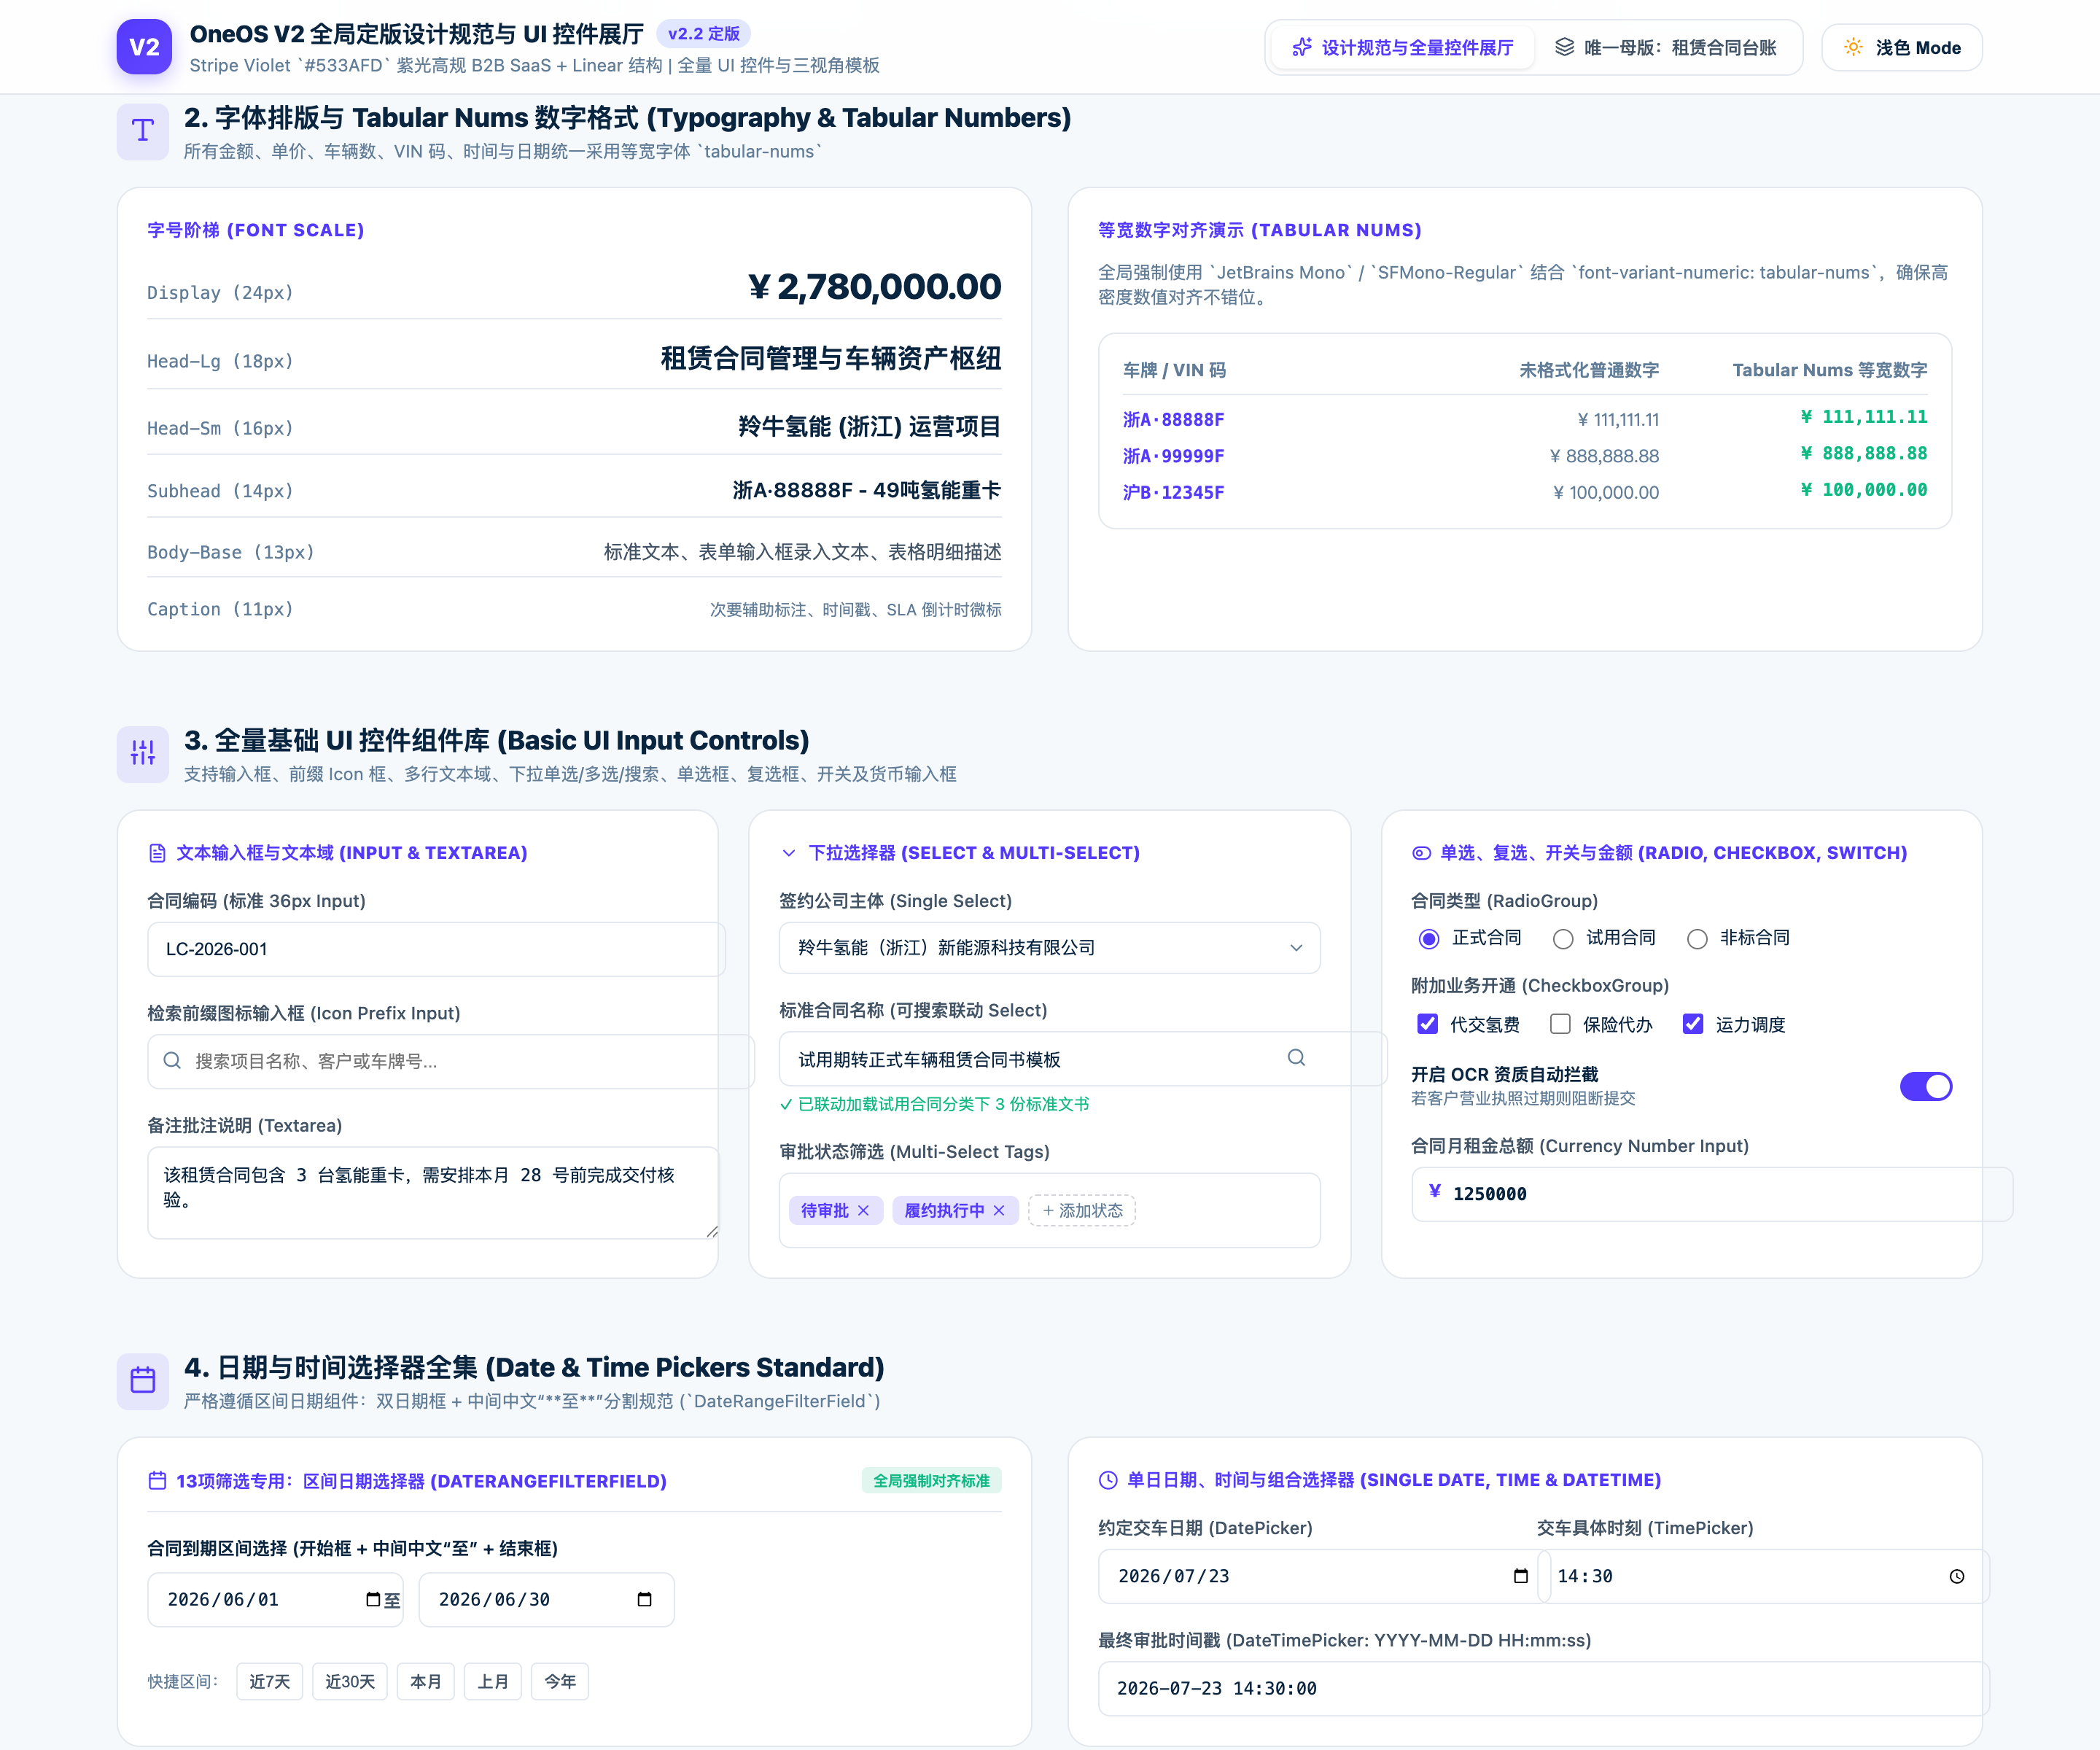Click the Tabular Nums 等宽数字 column header
Screen dimensions: 2100x1750
[x=1829, y=370]
